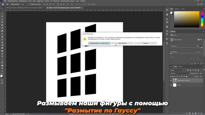Open the Adjustments panel icon in side strip

167,14
